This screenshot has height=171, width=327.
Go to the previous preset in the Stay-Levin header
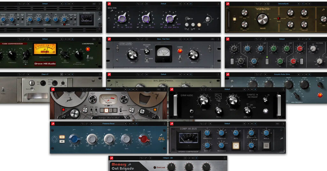tap(147, 39)
